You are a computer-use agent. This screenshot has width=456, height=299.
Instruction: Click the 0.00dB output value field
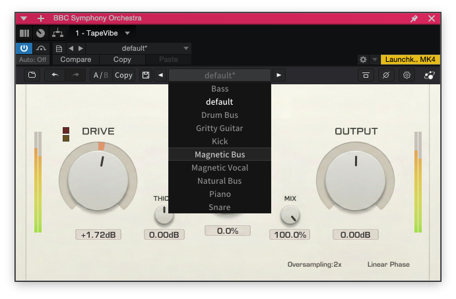(x=356, y=234)
